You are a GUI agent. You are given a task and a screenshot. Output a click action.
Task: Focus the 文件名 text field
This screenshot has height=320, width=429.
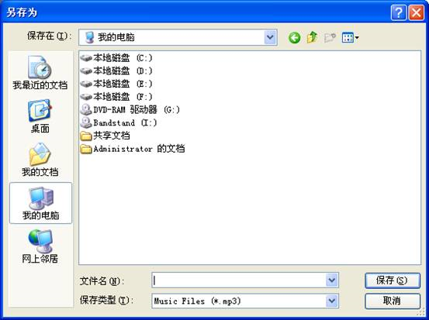click(239, 280)
